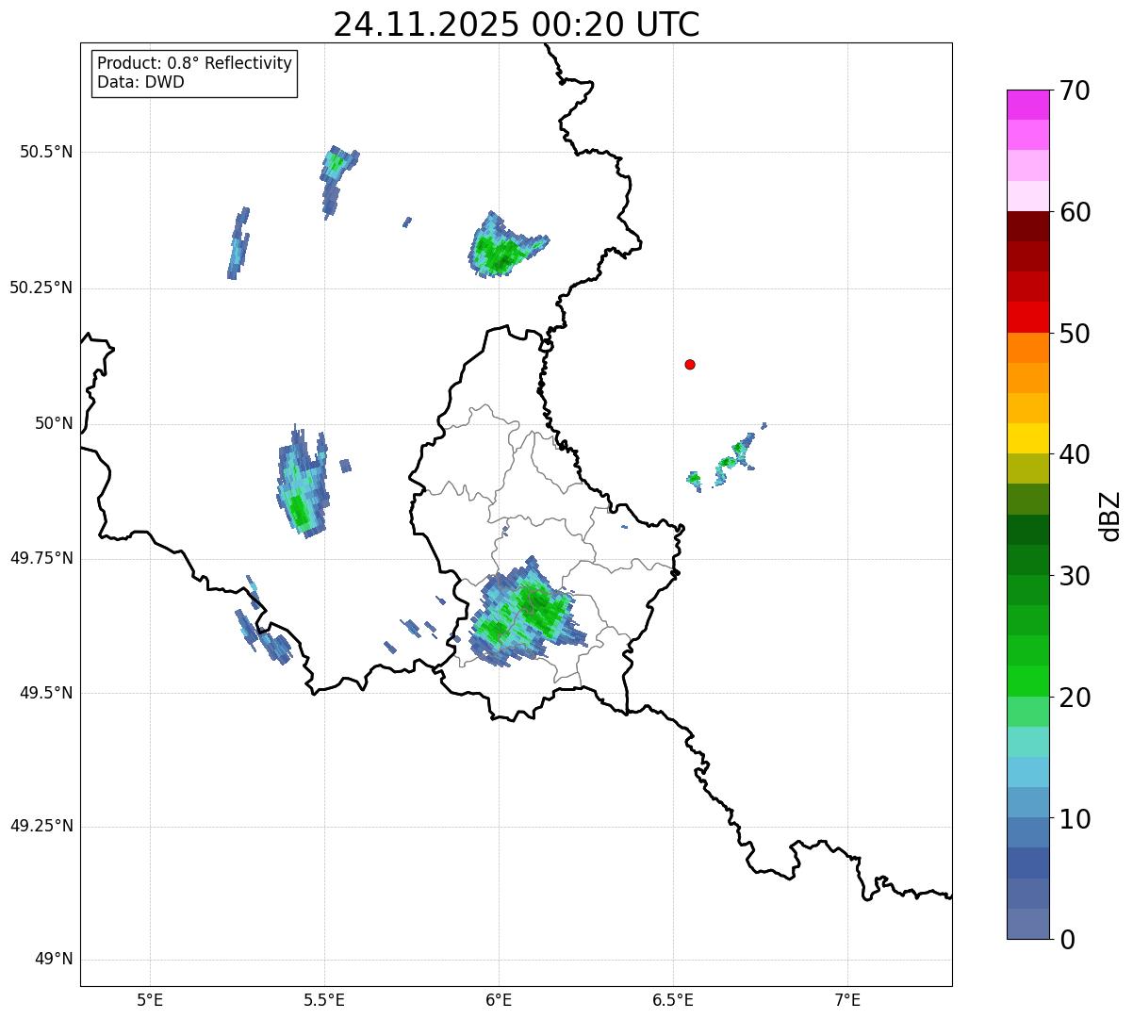Click the '5°E' longitude label
This screenshot has width=1133, height=1019.
(150, 1000)
